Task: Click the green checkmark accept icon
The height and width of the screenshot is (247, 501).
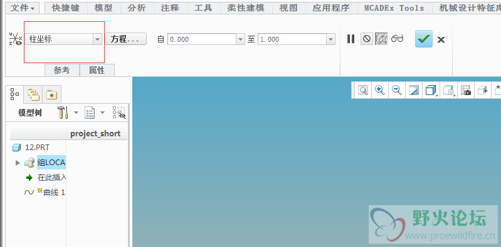Action: pos(424,39)
